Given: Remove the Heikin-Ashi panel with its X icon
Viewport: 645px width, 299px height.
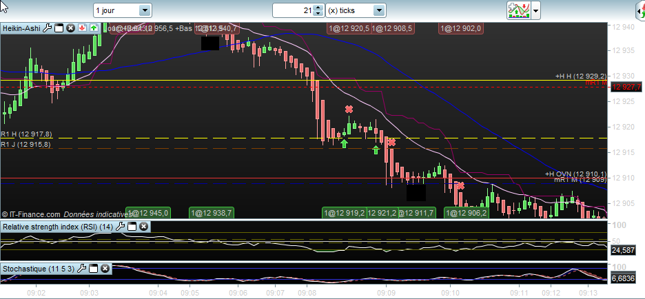Looking at the screenshot, I should (x=70, y=28).
